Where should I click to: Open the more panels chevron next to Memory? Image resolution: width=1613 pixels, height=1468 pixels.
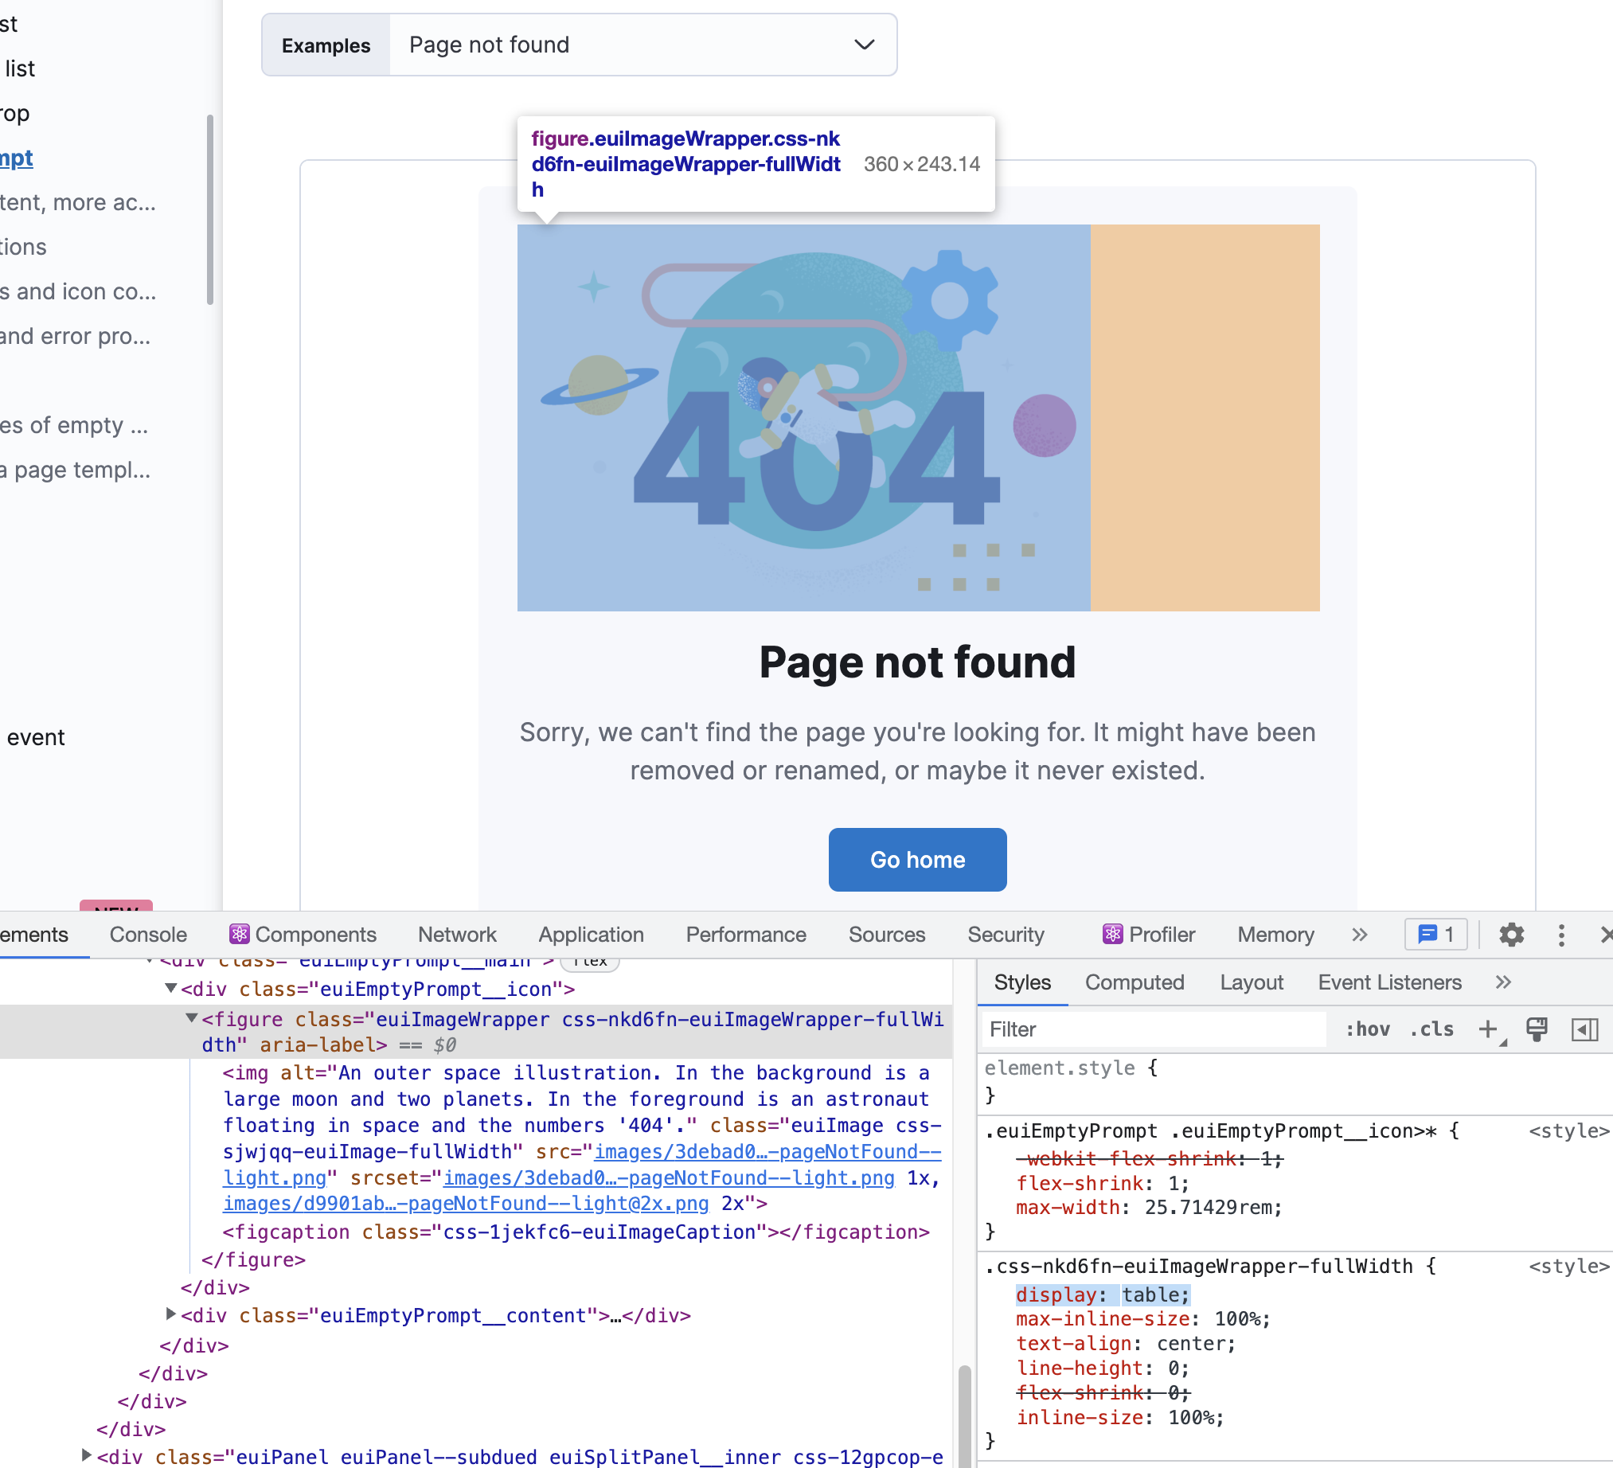pyautogui.click(x=1359, y=935)
